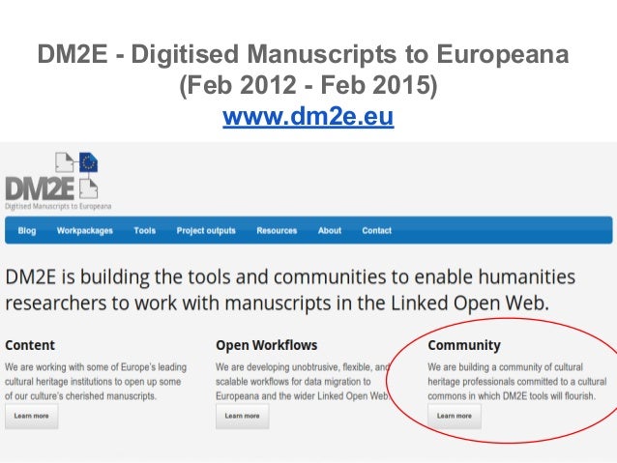Click the Open Workflows heading
The height and width of the screenshot is (463, 617).
tap(266, 345)
